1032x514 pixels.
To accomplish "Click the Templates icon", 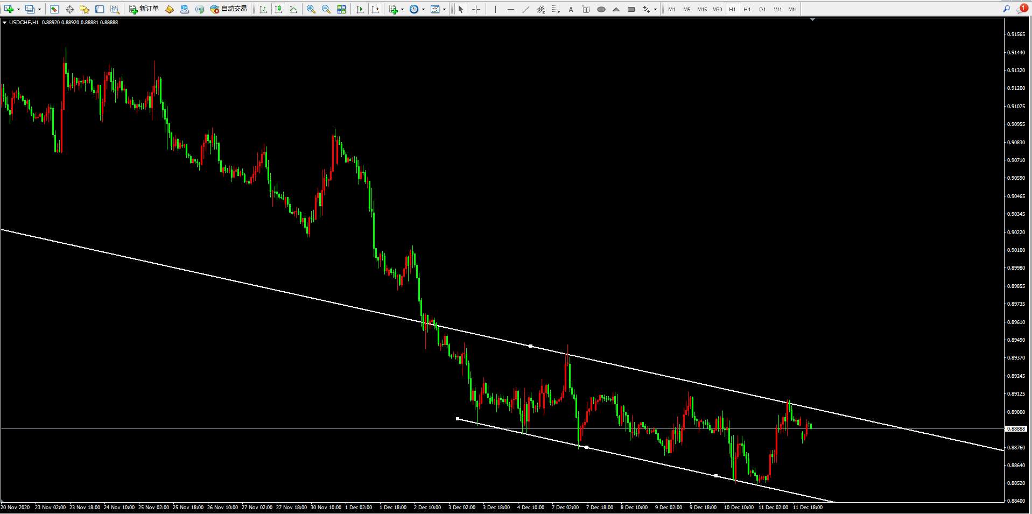I will [435, 9].
